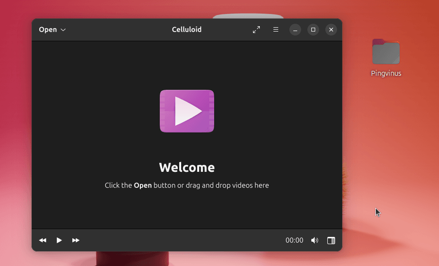Image resolution: width=439 pixels, height=266 pixels.
Task: Click the fast forward button
Action: pyautogui.click(x=76, y=240)
